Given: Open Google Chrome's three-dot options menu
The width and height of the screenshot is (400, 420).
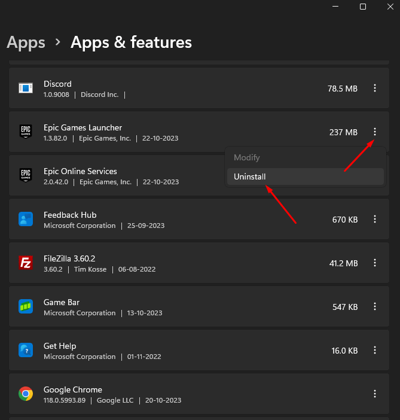Looking at the screenshot, I should point(375,394).
